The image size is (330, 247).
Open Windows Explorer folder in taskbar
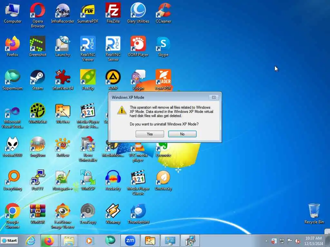tap(69, 241)
